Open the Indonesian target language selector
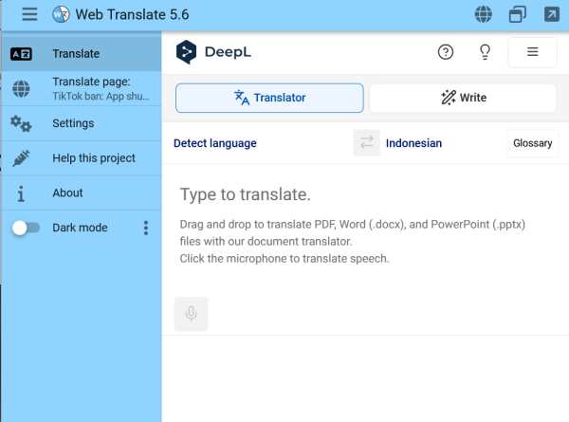Screen dimensions: 569x422 413,143
